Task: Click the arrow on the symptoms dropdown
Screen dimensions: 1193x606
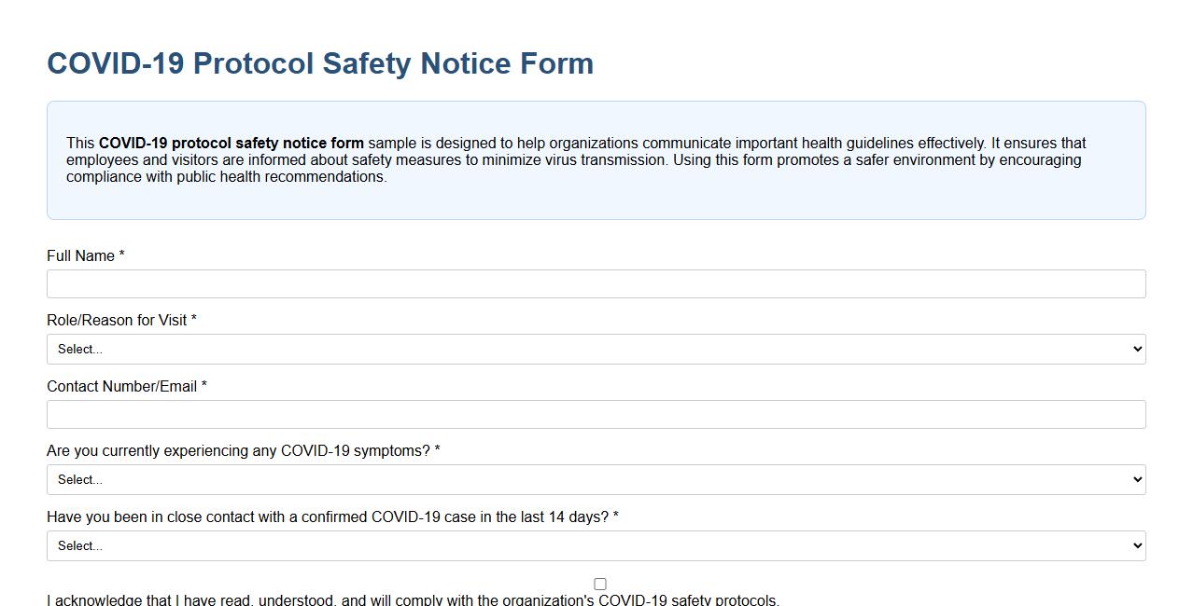Action: click(x=1137, y=479)
